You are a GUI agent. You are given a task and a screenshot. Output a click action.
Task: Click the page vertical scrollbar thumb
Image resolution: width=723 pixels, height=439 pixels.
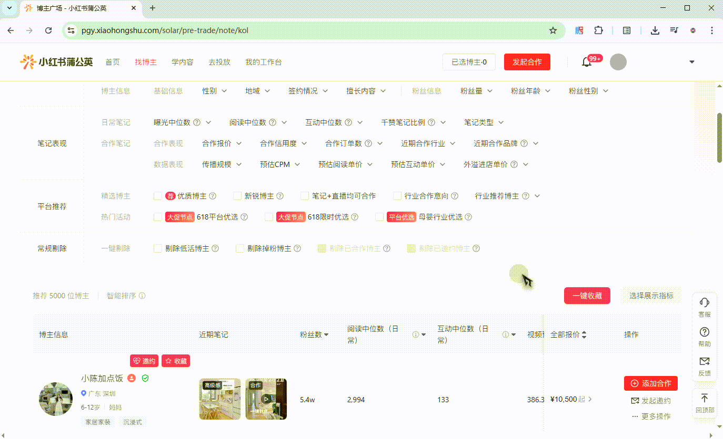pyautogui.click(x=719, y=138)
